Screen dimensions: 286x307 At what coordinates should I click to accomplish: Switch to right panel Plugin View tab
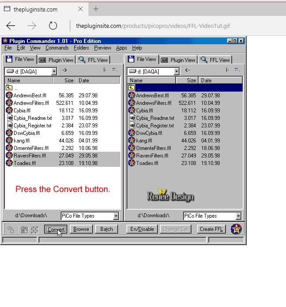pyautogui.click(x=179, y=60)
